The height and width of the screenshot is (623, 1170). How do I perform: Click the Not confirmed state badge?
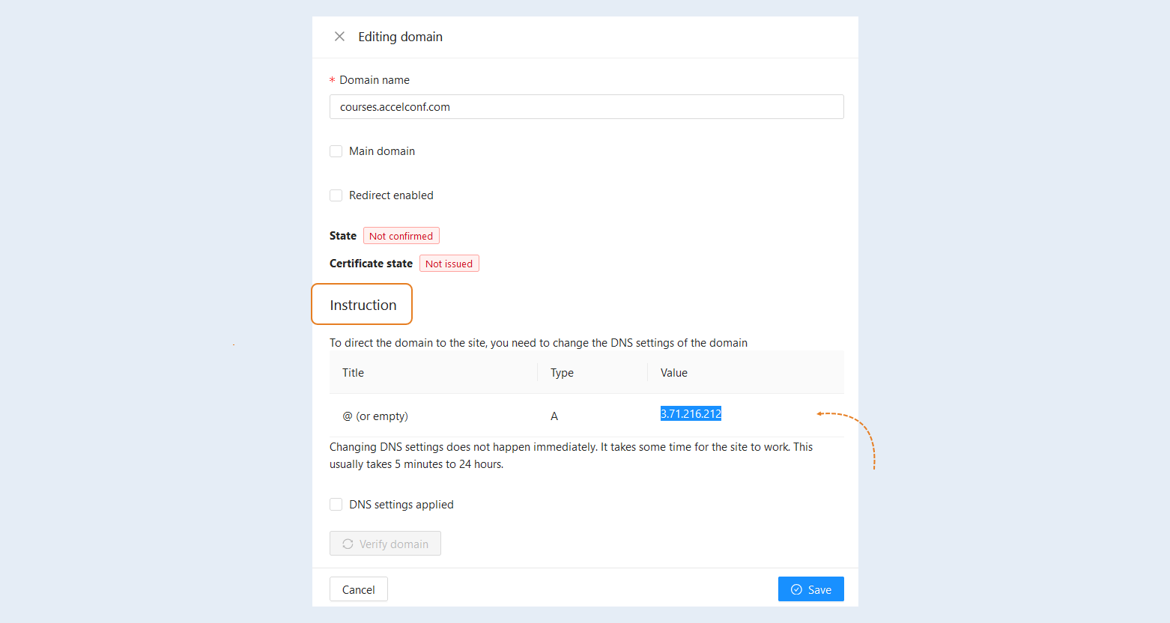401,236
